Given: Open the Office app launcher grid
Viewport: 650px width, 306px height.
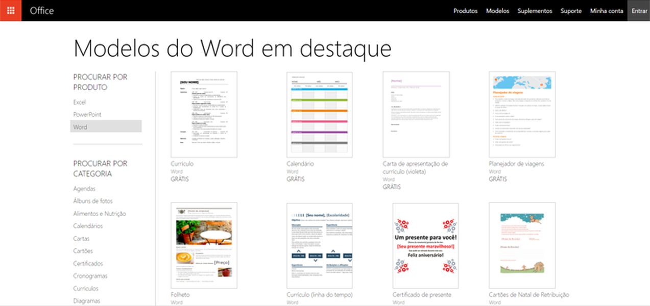Looking at the screenshot, I should (10, 10).
